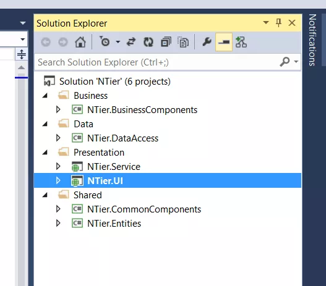Collapse the Business solution folder
The height and width of the screenshot is (286, 326).
point(45,96)
